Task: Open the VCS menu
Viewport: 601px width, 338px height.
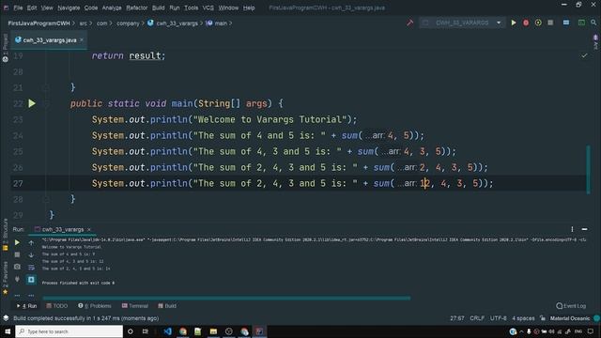Action: pos(208,8)
